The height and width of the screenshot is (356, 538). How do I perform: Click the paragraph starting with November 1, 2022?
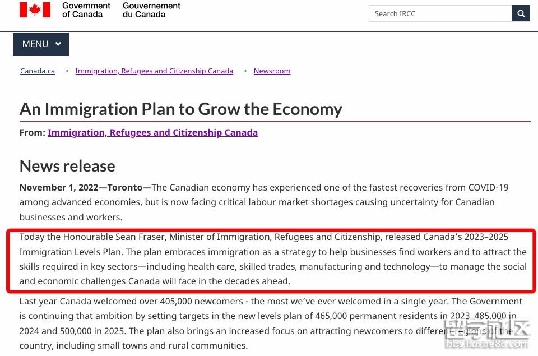pos(263,202)
